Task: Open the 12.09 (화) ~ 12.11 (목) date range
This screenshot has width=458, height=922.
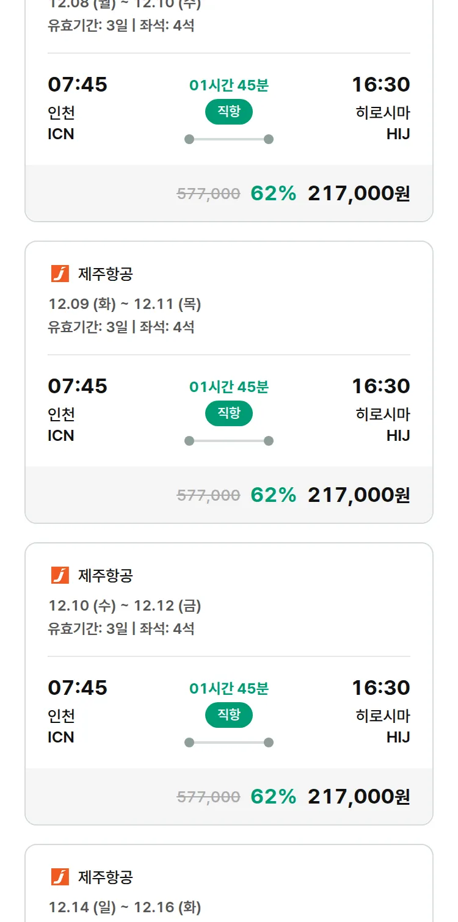Action: [125, 304]
